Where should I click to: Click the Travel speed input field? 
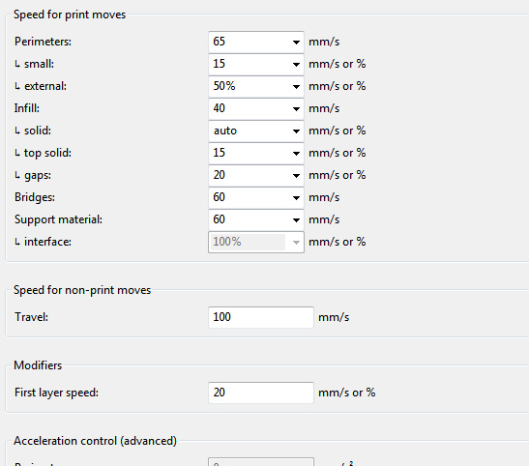tap(261, 317)
